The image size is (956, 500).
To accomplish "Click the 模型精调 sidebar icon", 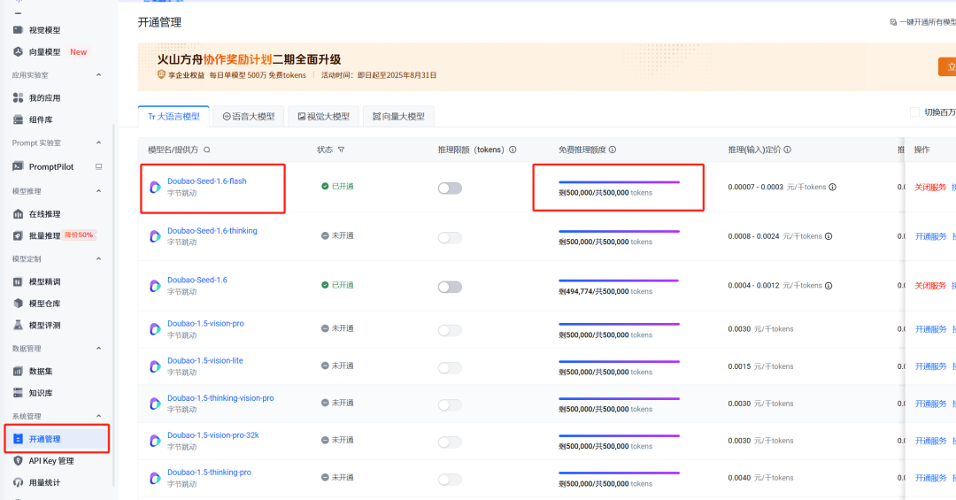I will [19, 281].
